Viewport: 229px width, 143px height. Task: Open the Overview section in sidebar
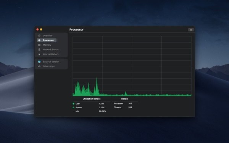pos(47,35)
